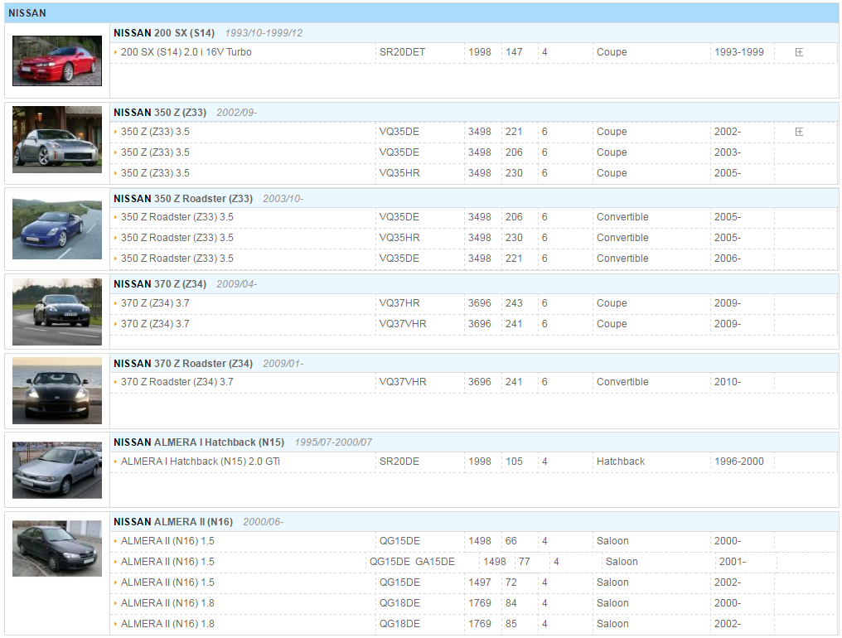This screenshot has width=842, height=638.
Task: Select ALMERA II (N16) 1.5 with 1497 cc
Action: click(167, 582)
